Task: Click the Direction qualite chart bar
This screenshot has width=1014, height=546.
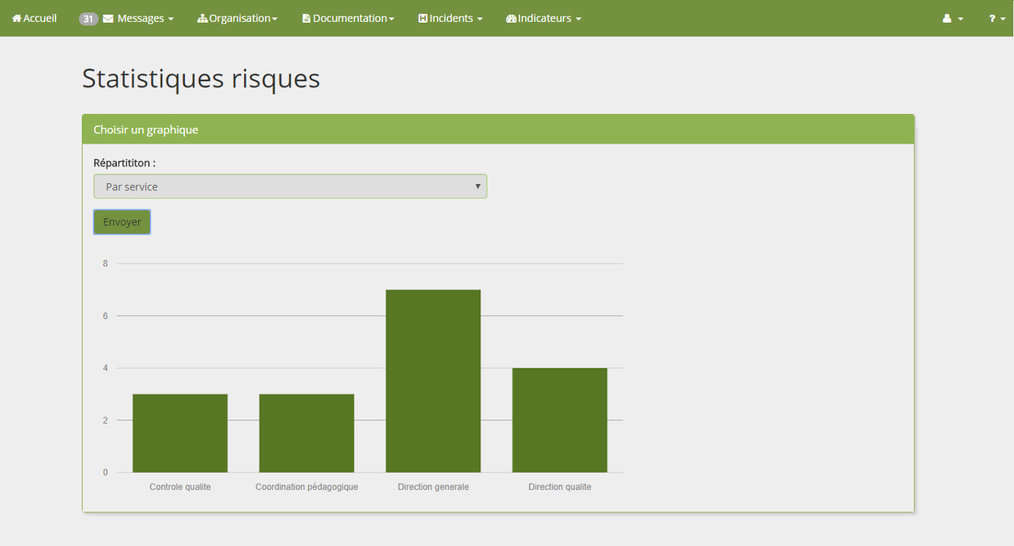Action: [559, 420]
